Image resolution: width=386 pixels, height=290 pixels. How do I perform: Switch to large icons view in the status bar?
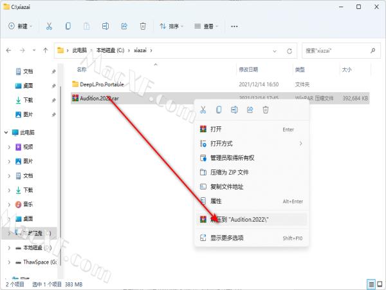click(x=380, y=284)
